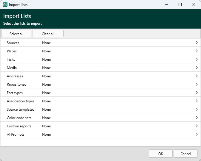The width and height of the screenshot is (201, 161).
Task: Click the None value for Sources
Action: (x=46, y=43)
